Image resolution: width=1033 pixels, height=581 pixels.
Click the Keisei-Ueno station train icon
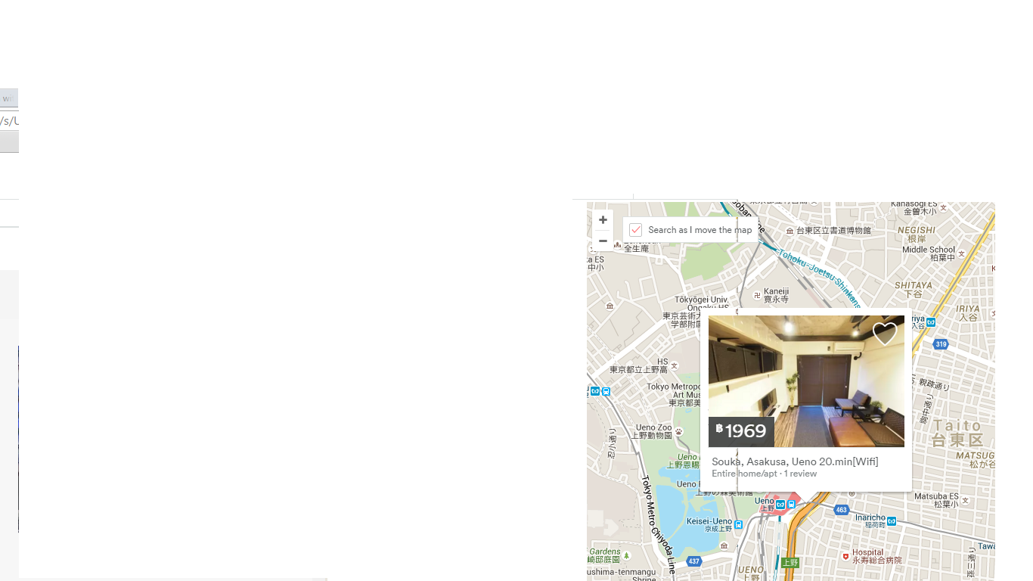738,524
